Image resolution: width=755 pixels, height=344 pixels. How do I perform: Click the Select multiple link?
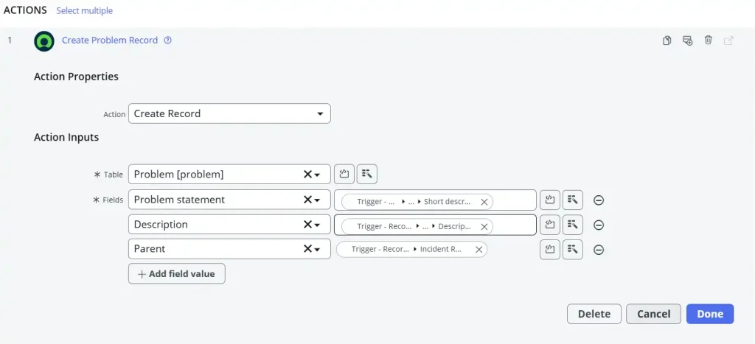tap(85, 11)
